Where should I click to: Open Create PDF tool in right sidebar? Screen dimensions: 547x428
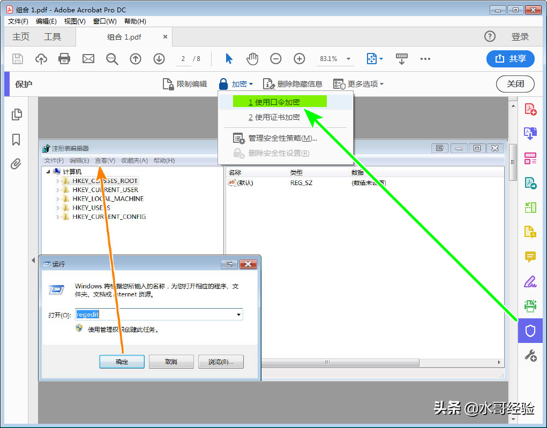530,109
